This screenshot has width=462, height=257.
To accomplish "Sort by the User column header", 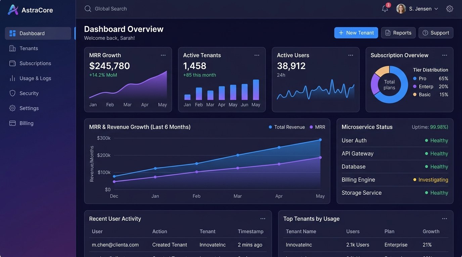I will [x=97, y=231].
